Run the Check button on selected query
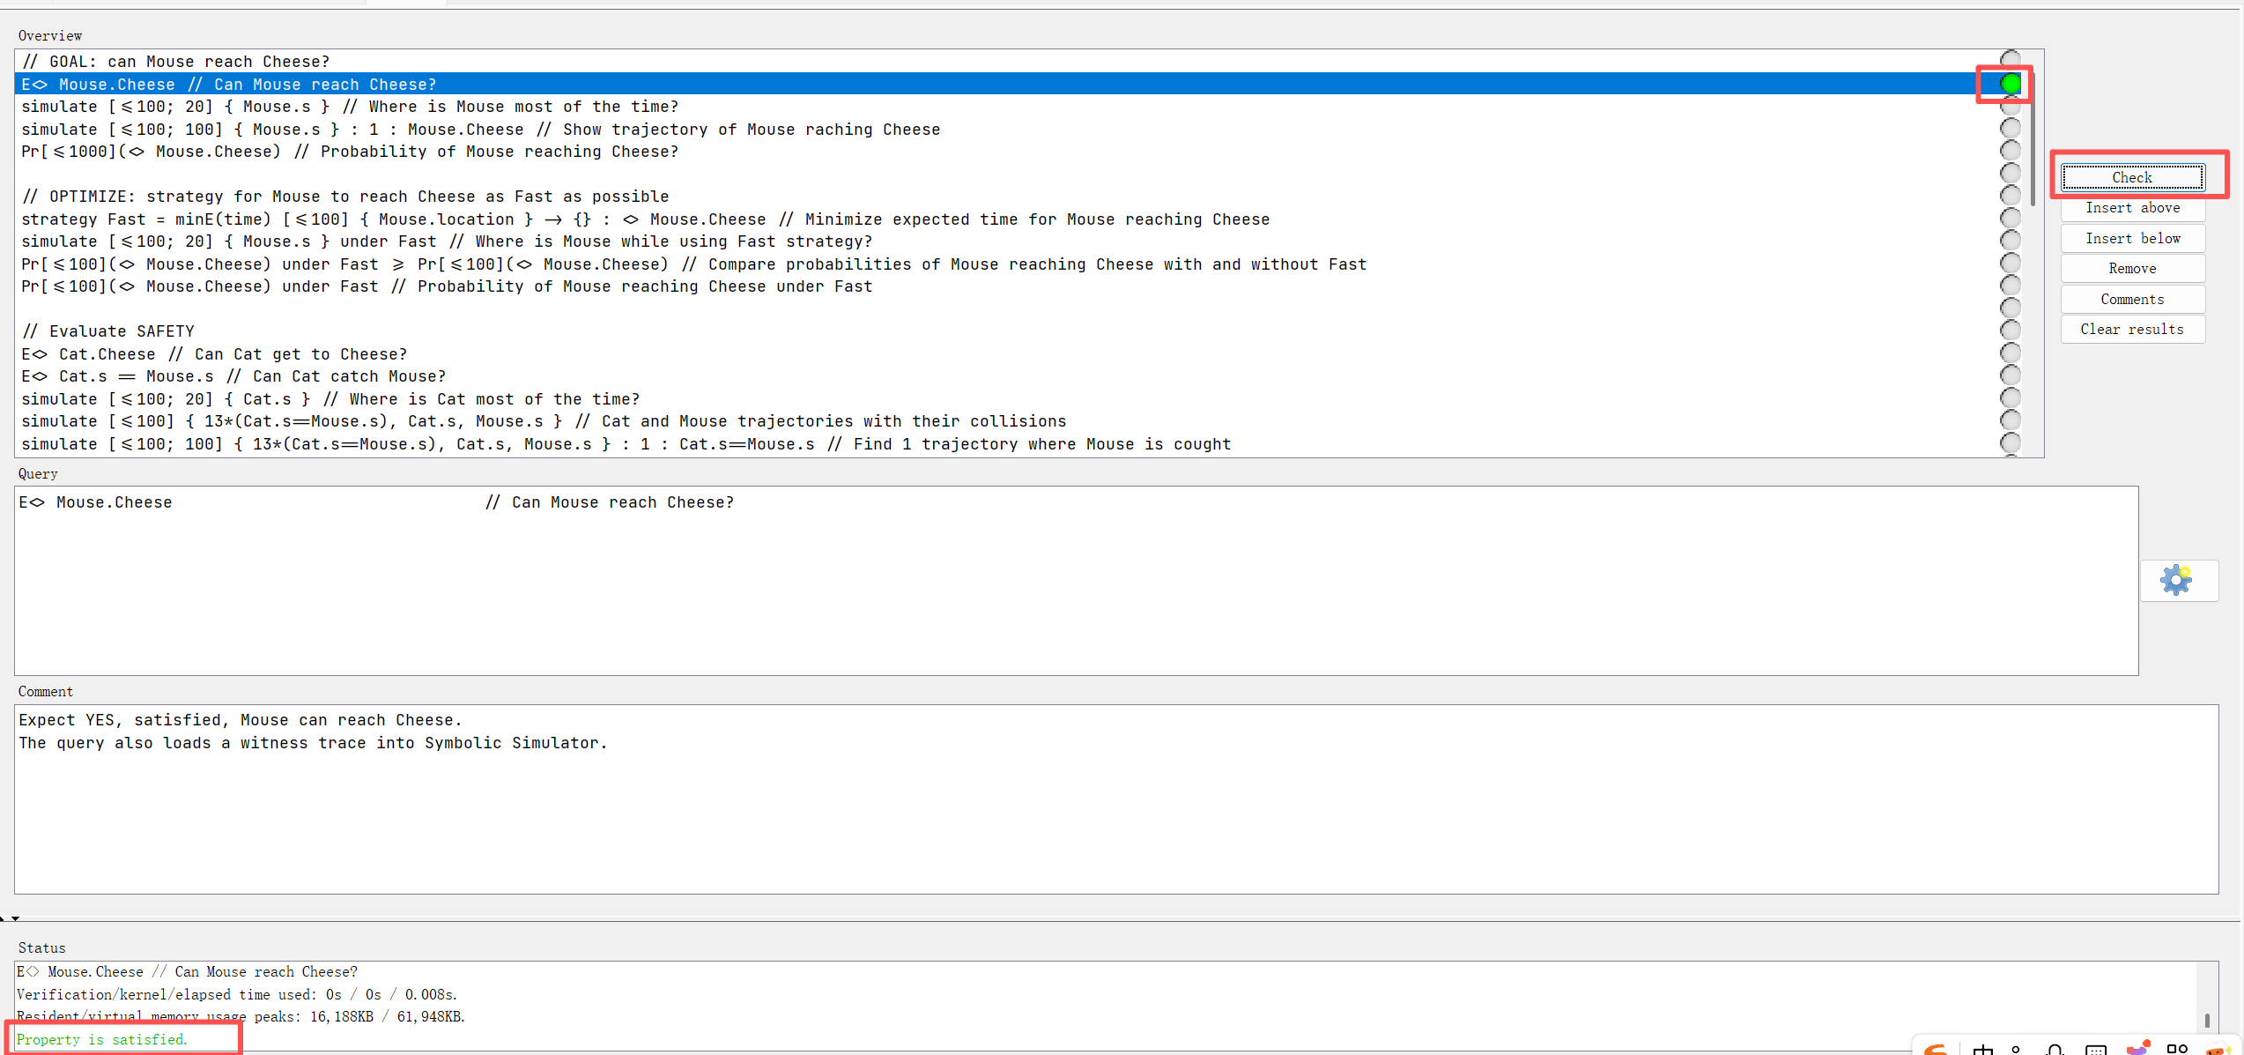2244x1055 pixels. [2132, 177]
